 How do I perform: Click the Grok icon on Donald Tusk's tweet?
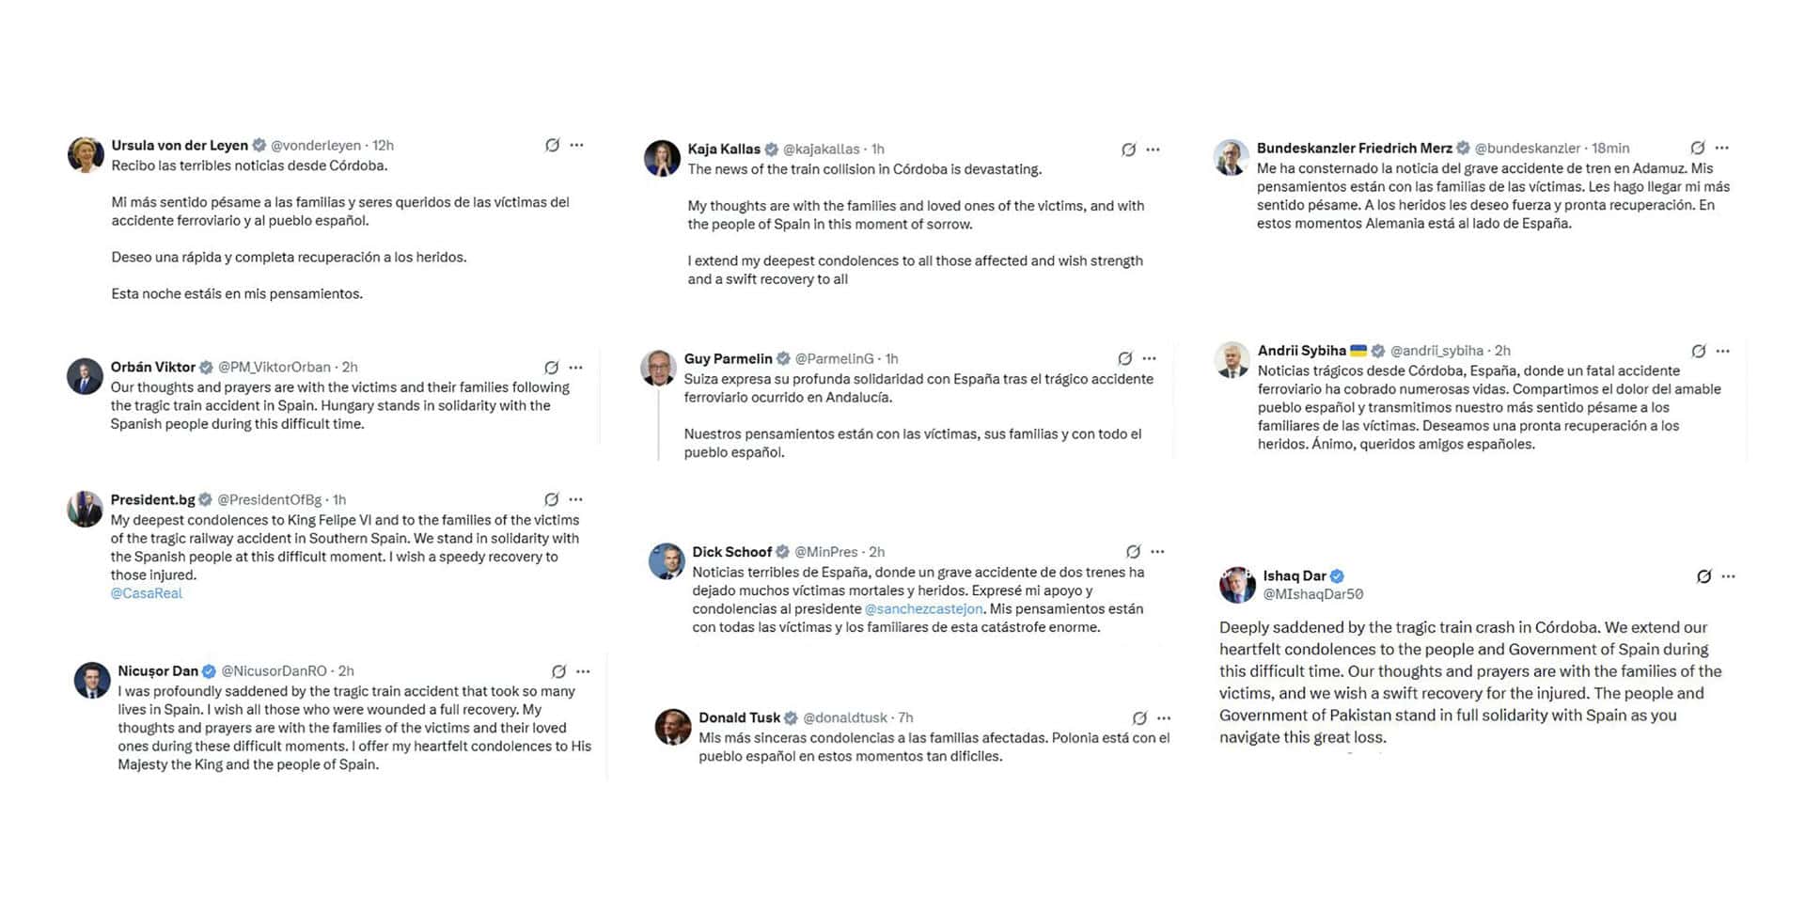(x=1139, y=718)
